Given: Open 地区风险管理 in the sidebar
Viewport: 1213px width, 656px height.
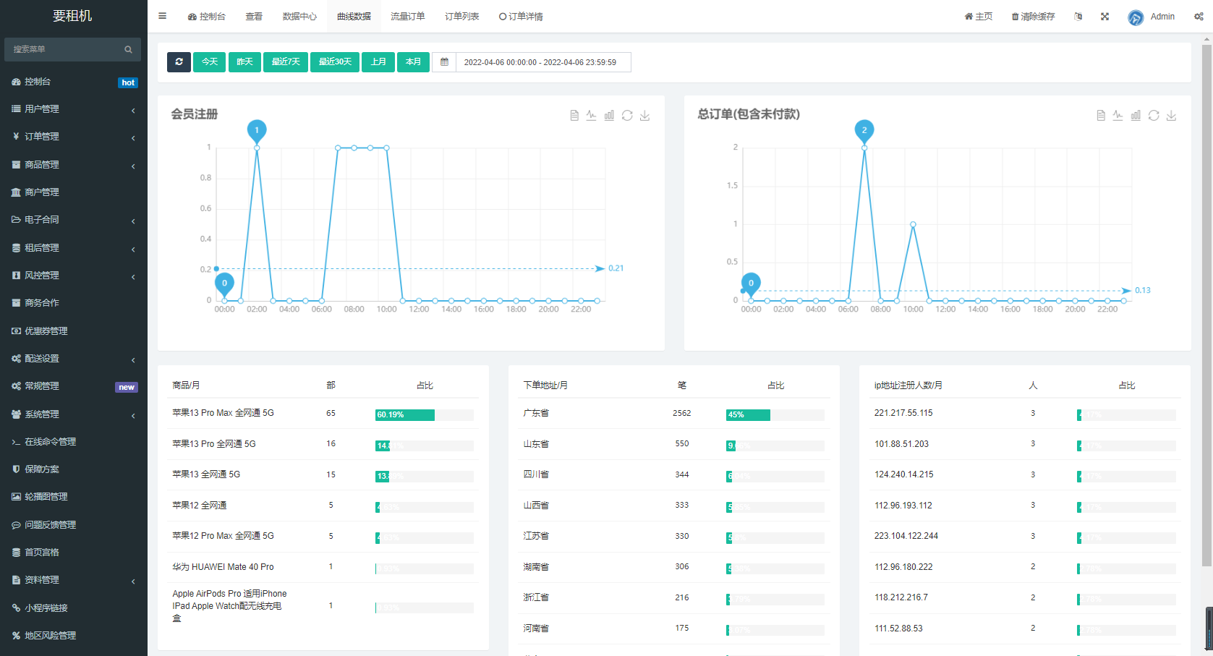Looking at the screenshot, I should tap(74, 636).
